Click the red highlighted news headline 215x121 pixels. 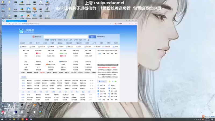107,68
